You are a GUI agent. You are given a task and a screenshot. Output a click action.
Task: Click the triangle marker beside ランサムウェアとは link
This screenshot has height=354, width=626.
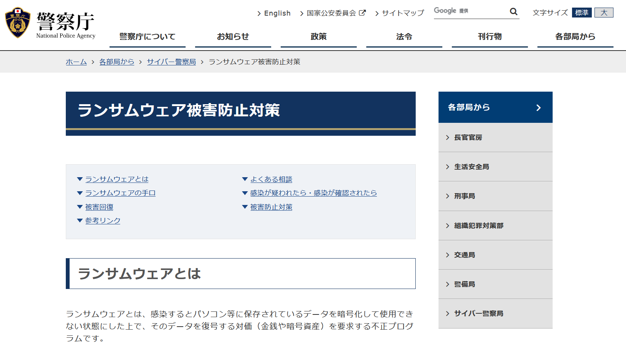click(x=80, y=179)
